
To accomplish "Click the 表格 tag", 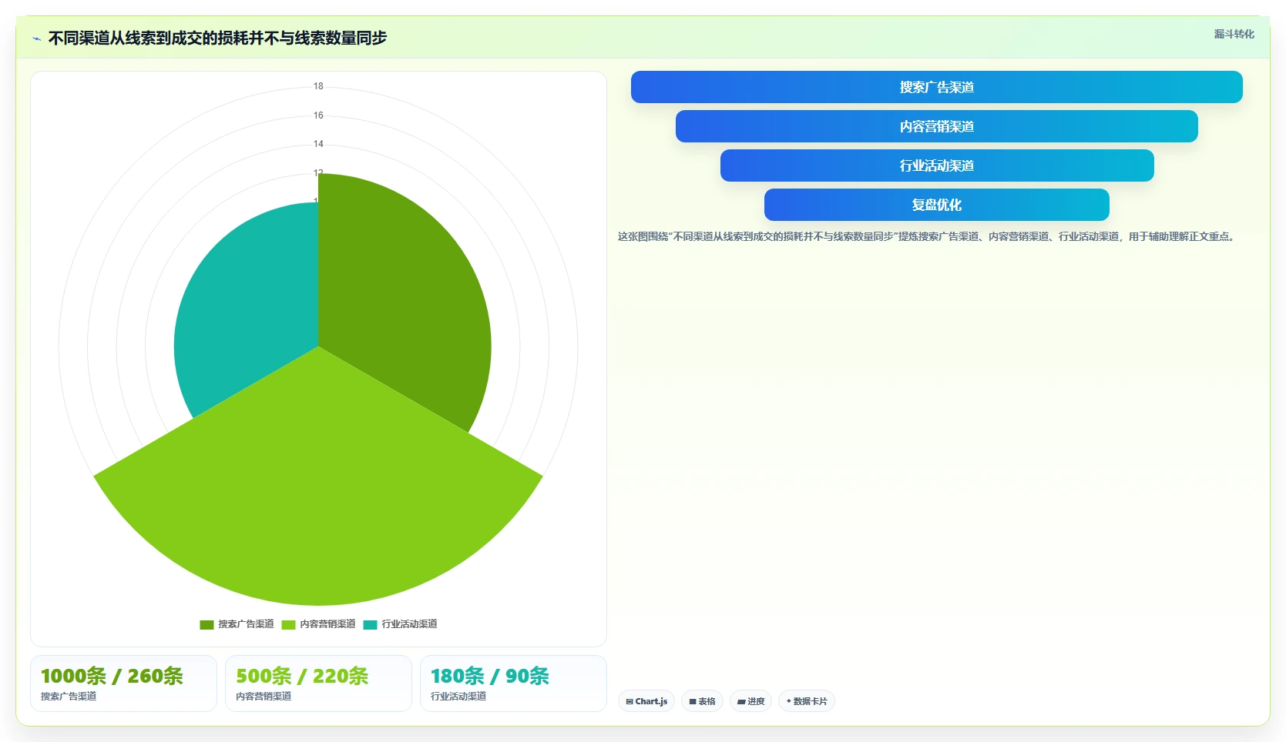I will [702, 701].
